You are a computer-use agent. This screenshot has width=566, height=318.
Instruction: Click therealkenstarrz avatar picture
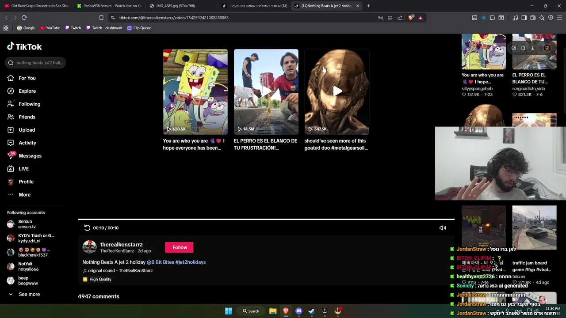(x=89, y=247)
